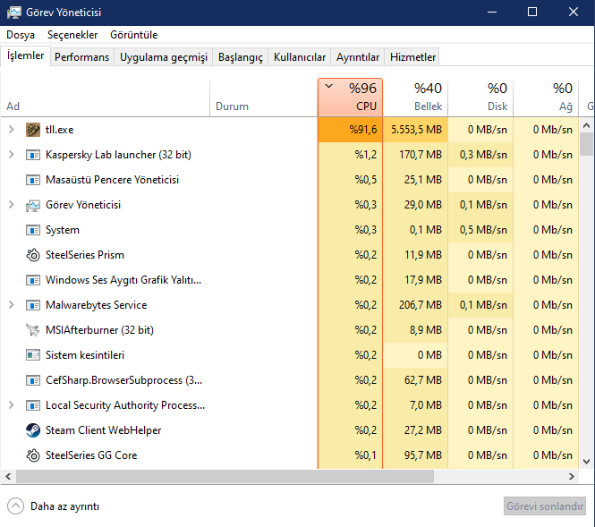595x527 pixels.
Task: Click the MSIAfterburner jet icon
Action: tap(33, 330)
